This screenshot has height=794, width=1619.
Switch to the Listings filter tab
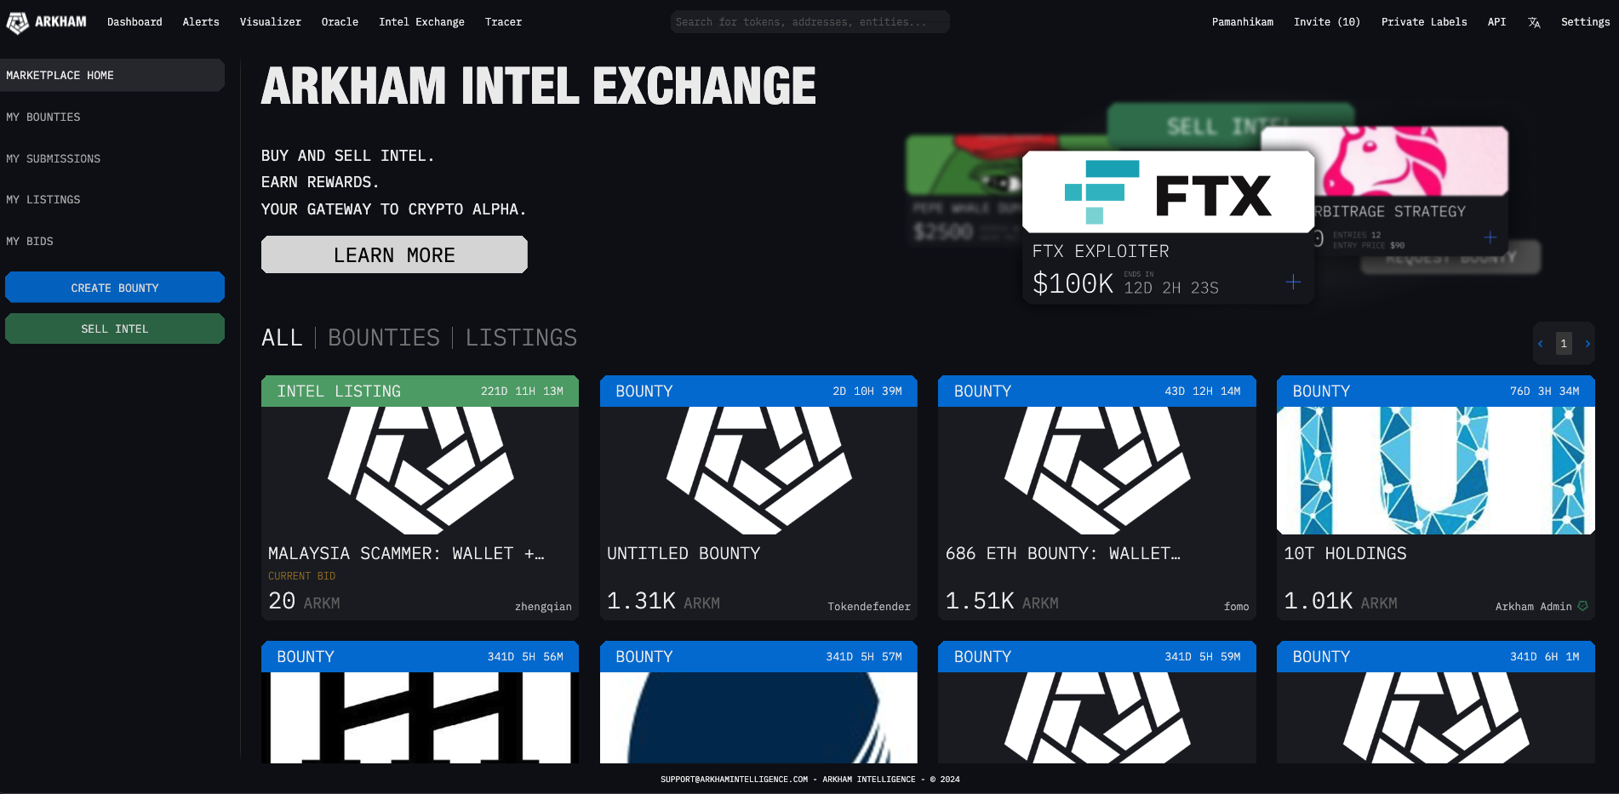[x=521, y=338]
